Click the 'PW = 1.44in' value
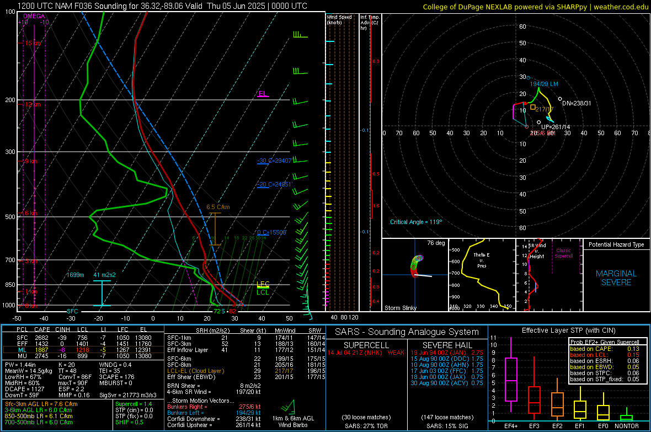Screen dimensions: 651x432 point(21,365)
